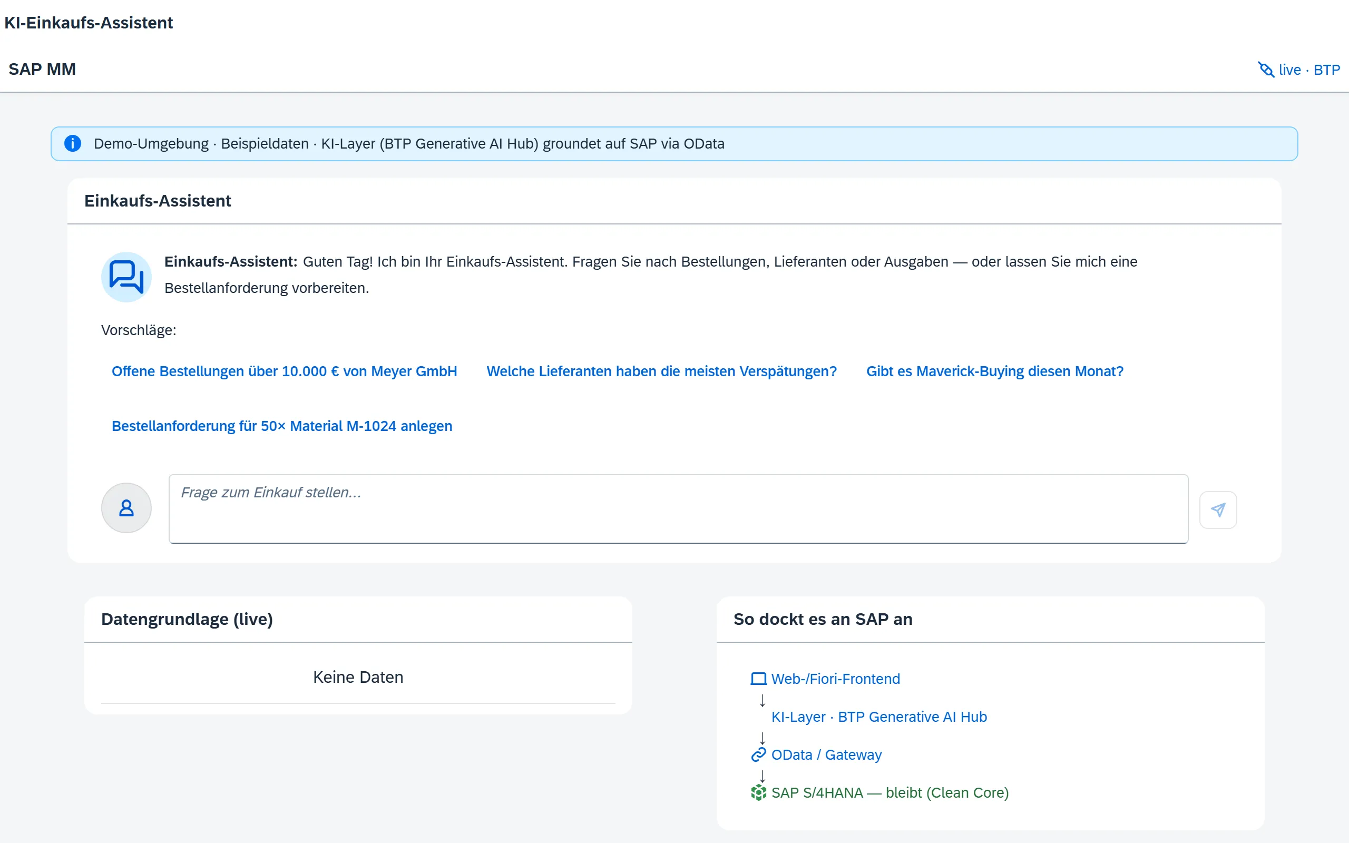Screen dimensions: 1349x843
Task: Click the Keine Daten placeholder text
Action: (x=358, y=677)
